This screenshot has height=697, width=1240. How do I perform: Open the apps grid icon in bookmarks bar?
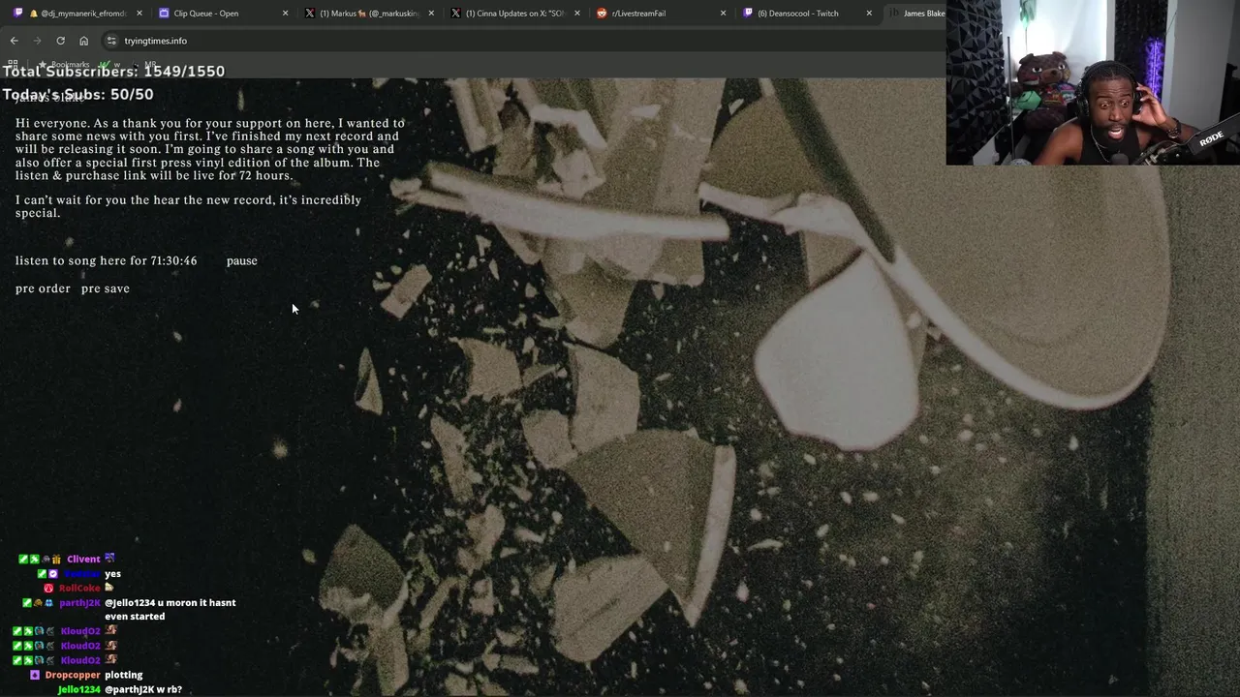point(13,64)
